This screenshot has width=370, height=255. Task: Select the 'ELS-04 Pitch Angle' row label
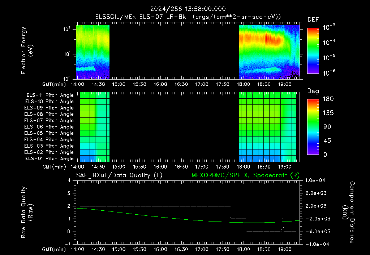[x=49, y=139]
